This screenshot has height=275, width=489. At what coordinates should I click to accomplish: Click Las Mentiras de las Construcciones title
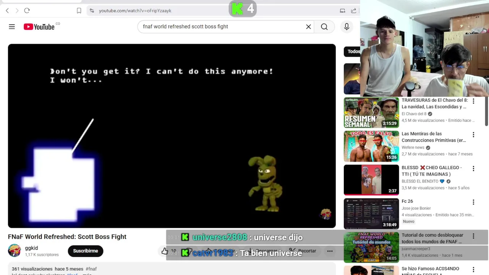pos(434,137)
